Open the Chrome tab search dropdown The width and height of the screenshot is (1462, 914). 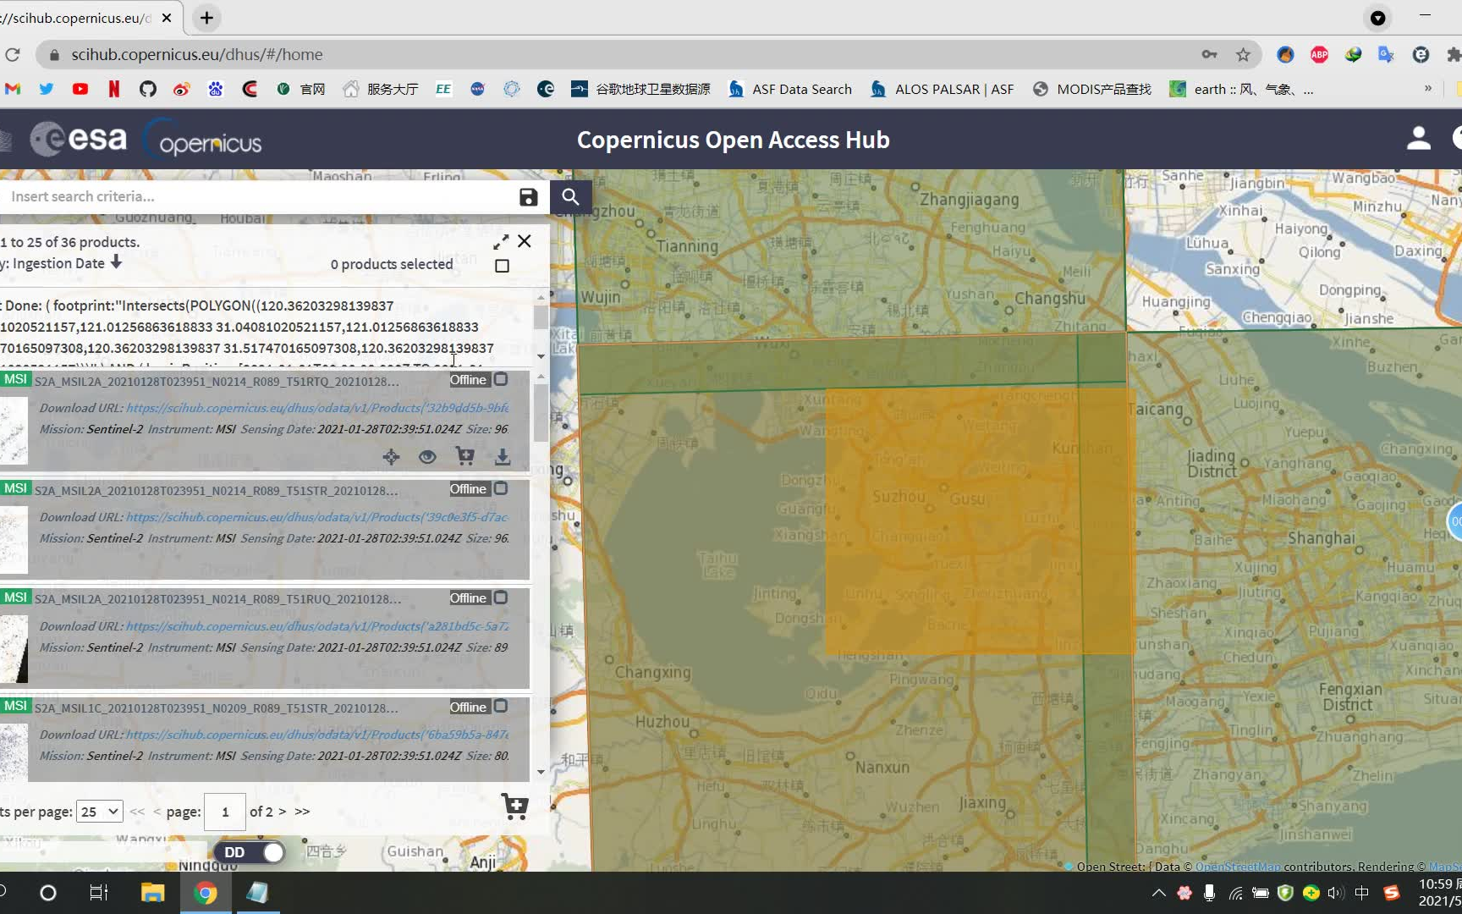(1378, 18)
